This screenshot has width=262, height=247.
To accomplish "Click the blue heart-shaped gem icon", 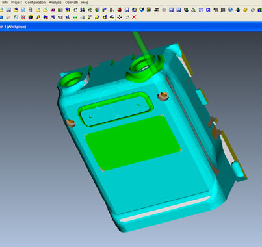I will point(142,10).
